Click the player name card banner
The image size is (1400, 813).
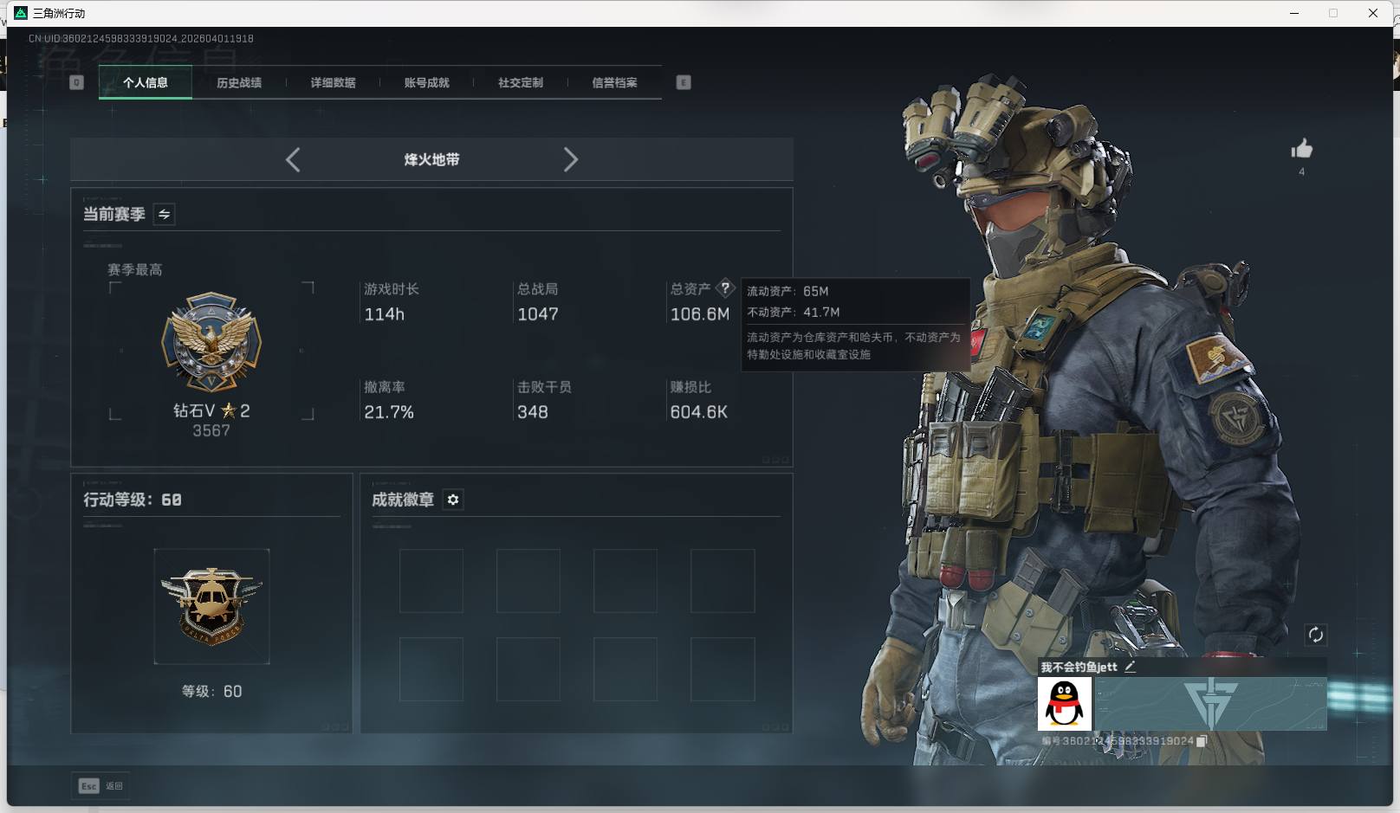point(1210,704)
